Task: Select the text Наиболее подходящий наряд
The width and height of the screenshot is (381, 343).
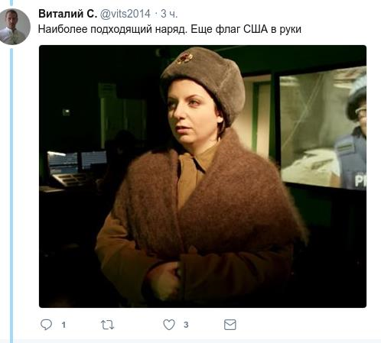Action: pyautogui.click(x=112, y=29)
